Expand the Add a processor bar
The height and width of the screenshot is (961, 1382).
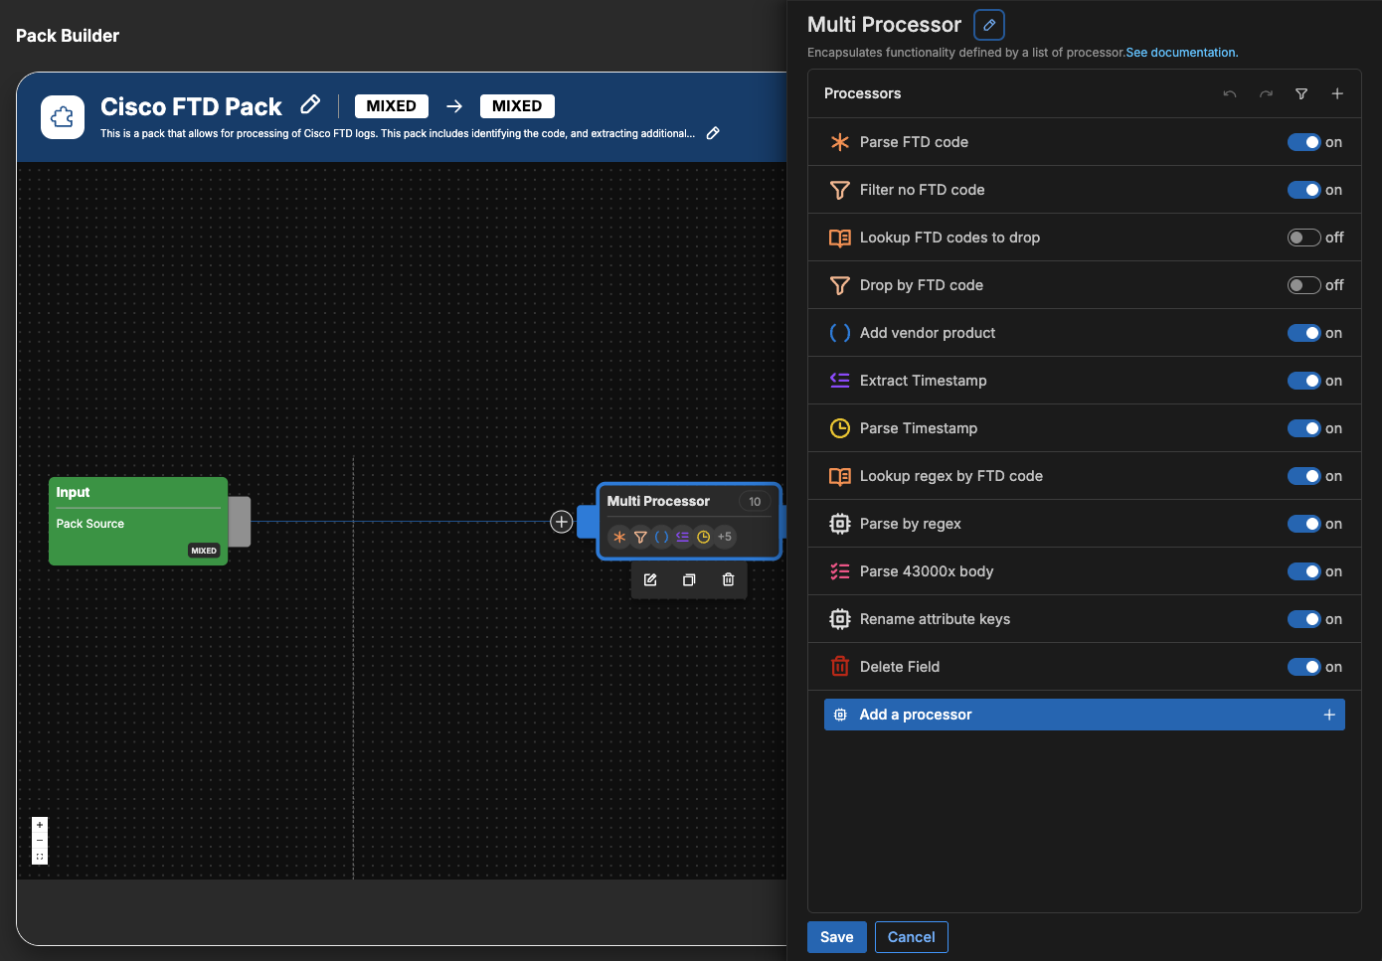tap(1084, 715)
